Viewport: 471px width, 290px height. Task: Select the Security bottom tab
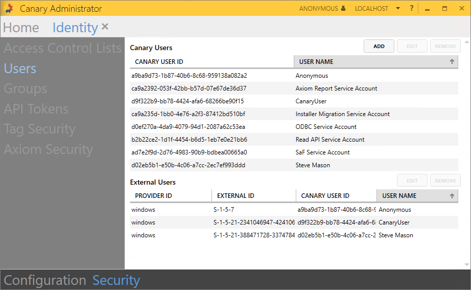click(116, 280)
